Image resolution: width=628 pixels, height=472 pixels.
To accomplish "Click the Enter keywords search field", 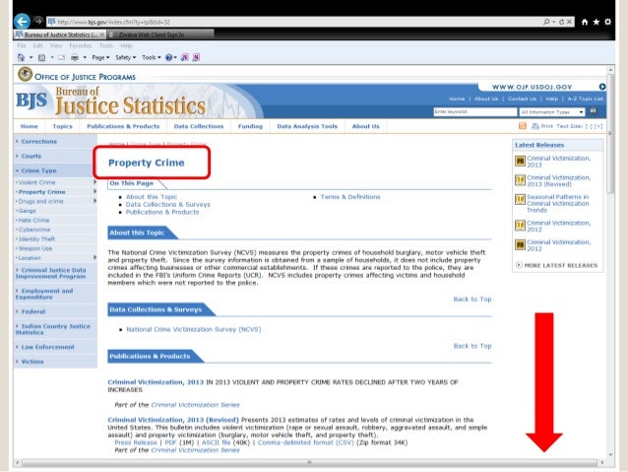I will tap(475, 112).
